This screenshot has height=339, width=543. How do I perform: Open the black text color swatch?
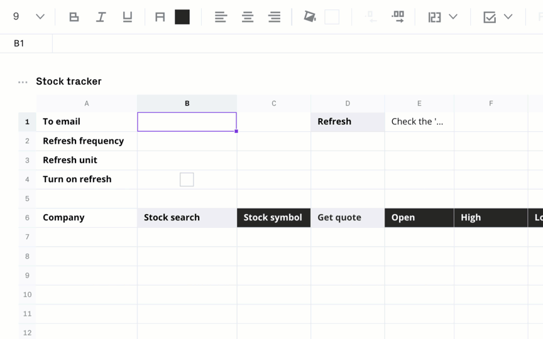click(x=182, y=17)
